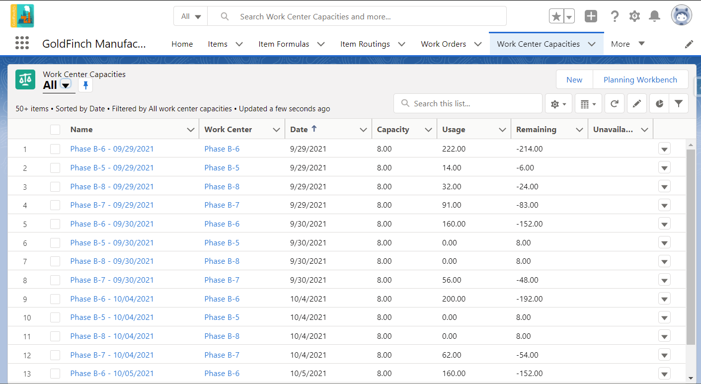Viewport: 701px width, 384px height.
Task: Pin this list view
Action: pyautogui.click(x=85, y=85)
